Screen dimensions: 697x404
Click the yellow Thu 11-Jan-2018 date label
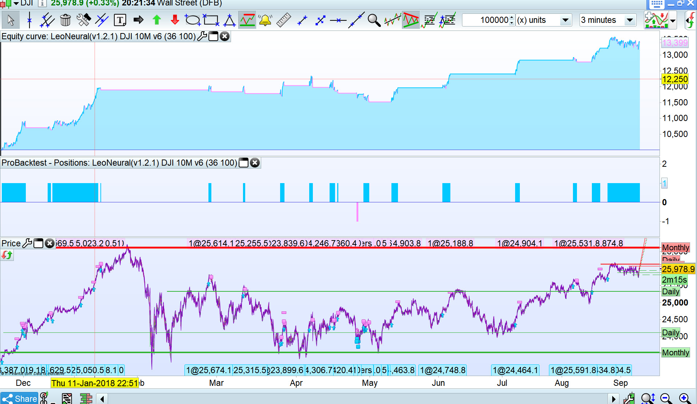point(95,383)
